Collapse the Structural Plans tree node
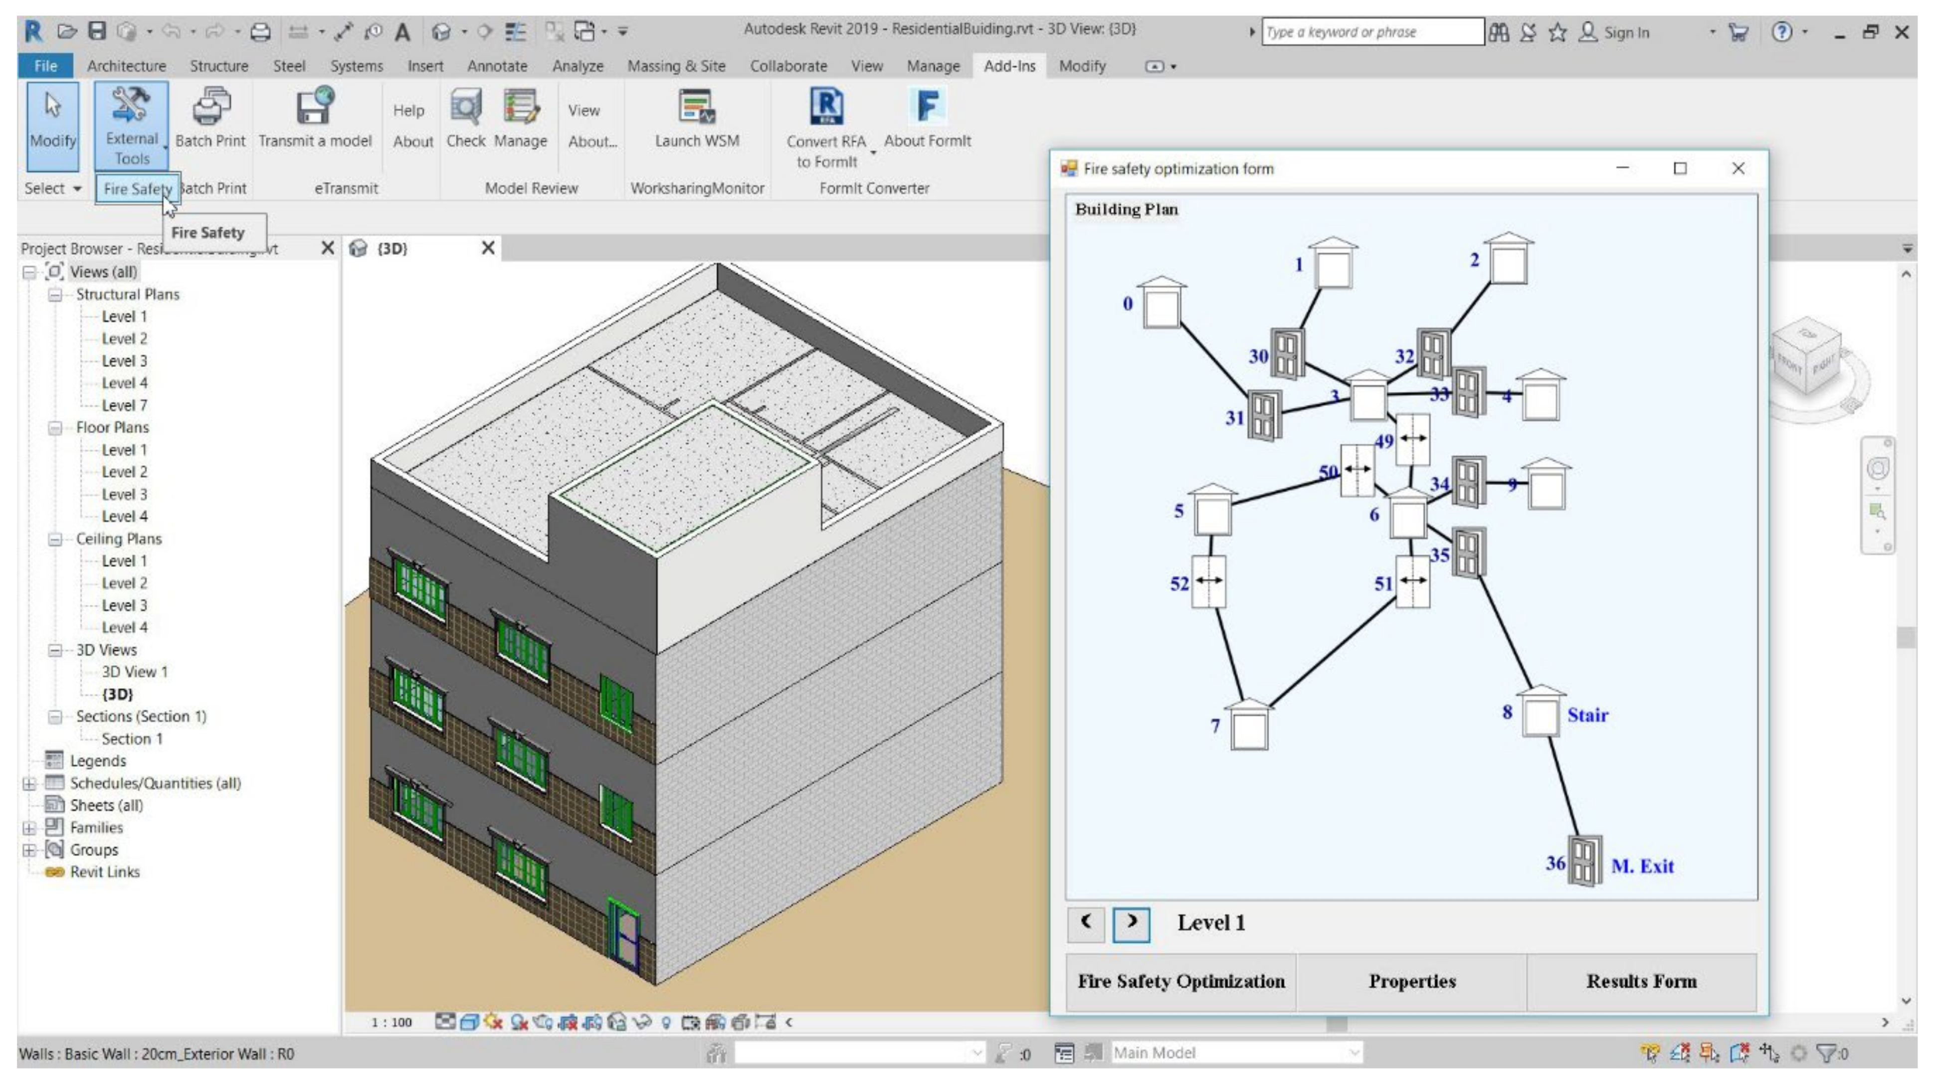Viewport: 1933px width, 1083px height. coord(55,295)
